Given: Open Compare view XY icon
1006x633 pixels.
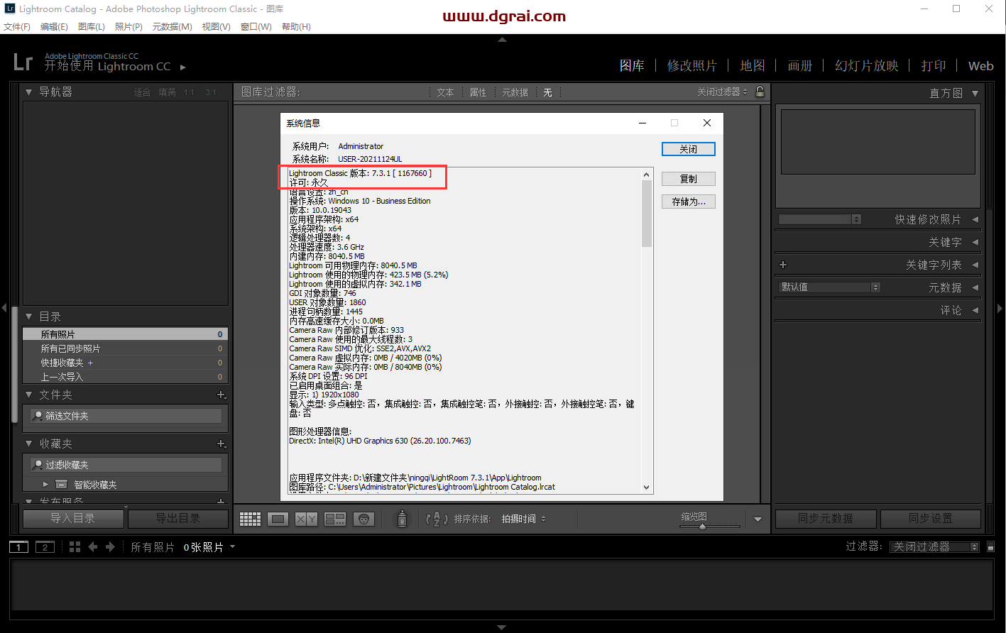Looking at the screenshot, I should (x=306, y=519).
